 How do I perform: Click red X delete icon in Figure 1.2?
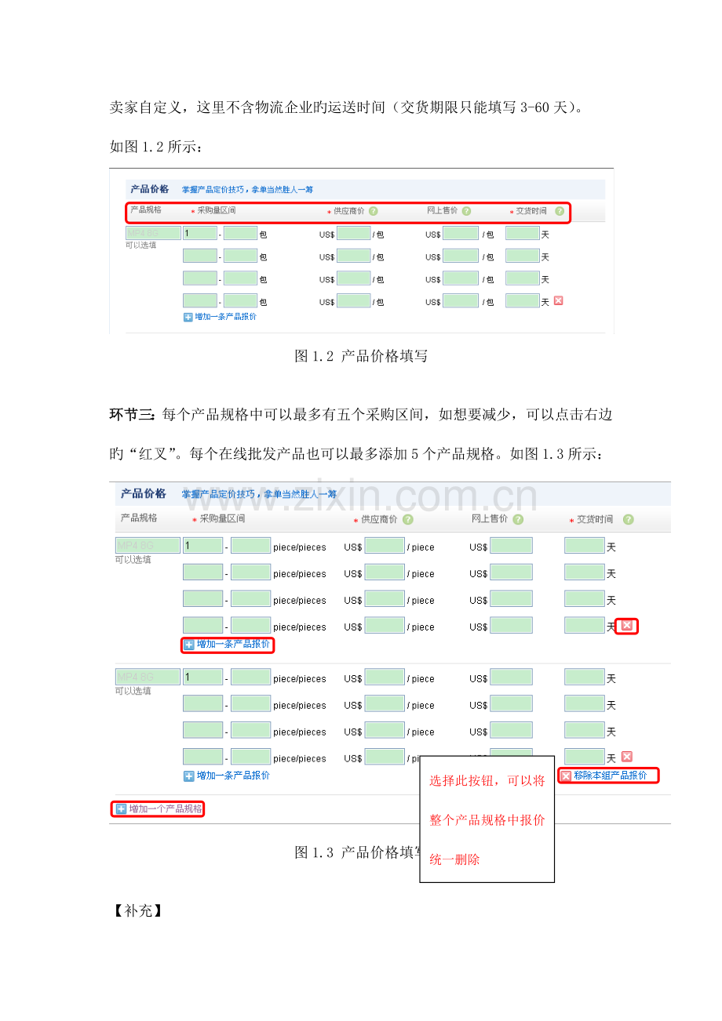pos(559,300)
